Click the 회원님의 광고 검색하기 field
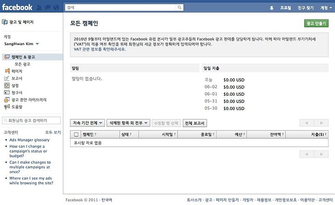 tap(32, 120)
